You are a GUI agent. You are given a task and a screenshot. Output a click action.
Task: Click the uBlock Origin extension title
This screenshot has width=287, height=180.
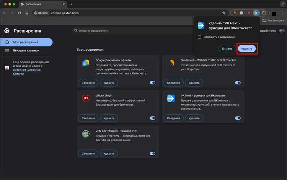point(104,96)
